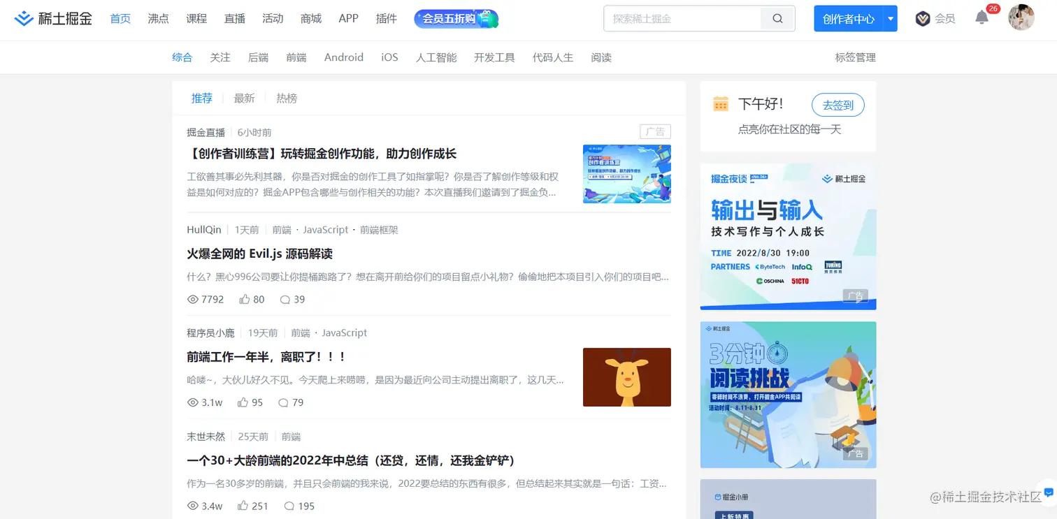Click the 会员 membership shield icon

coord(923,19)
